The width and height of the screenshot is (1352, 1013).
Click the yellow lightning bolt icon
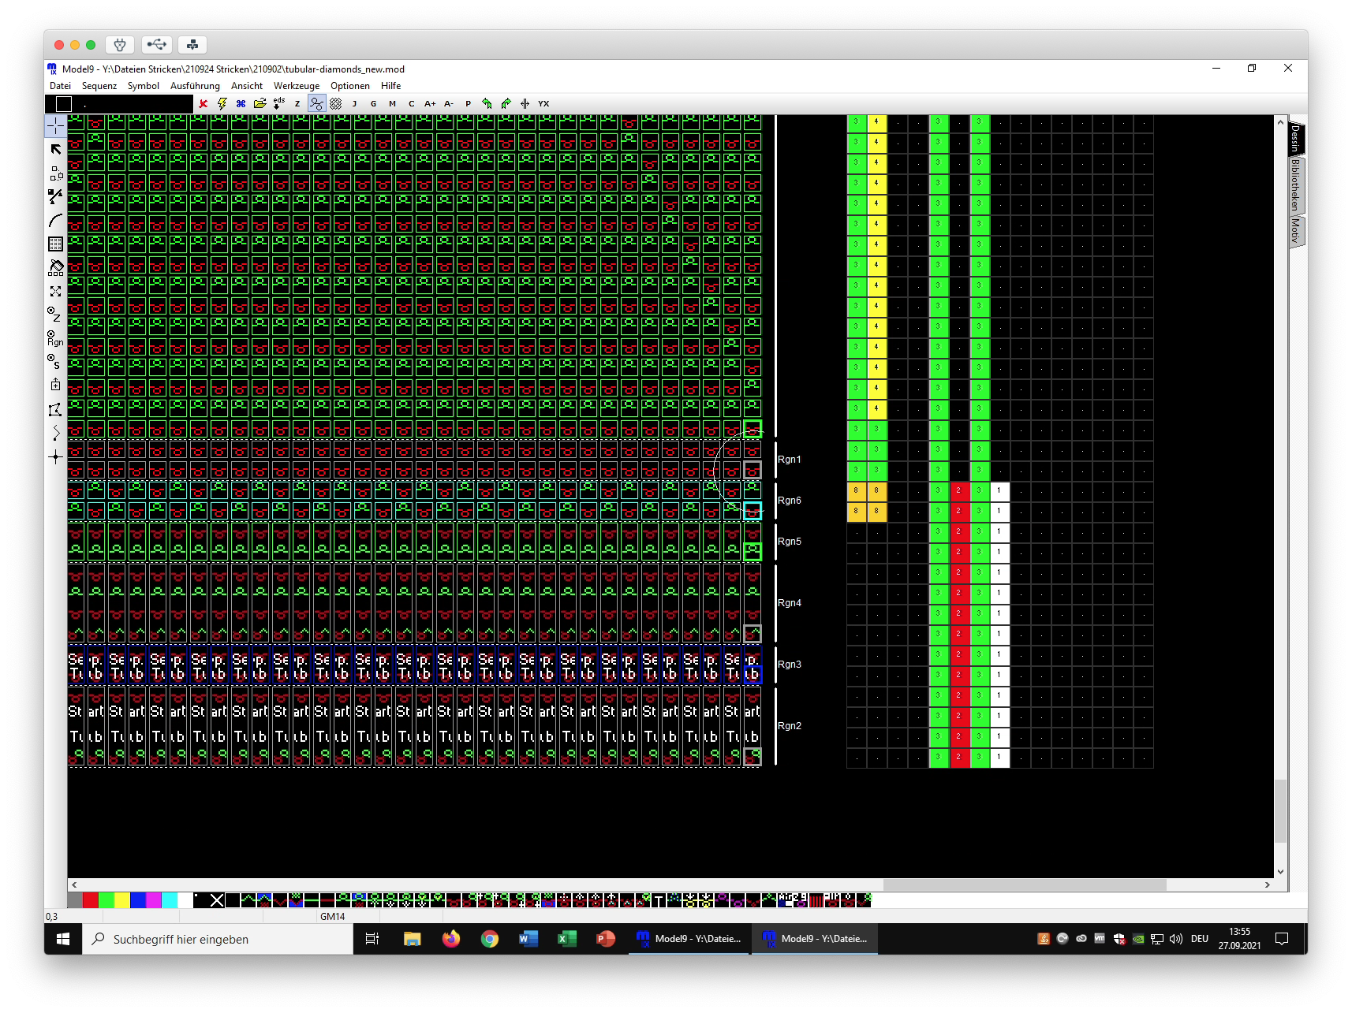pyautogui.click(x=222, y=103)
